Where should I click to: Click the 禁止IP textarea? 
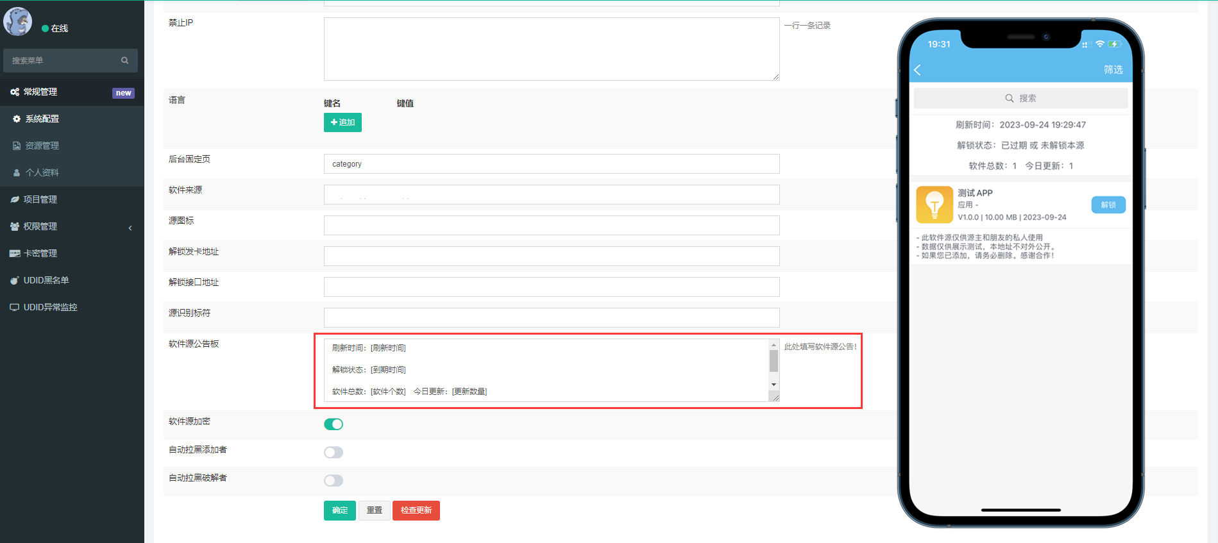coord(552,49)
